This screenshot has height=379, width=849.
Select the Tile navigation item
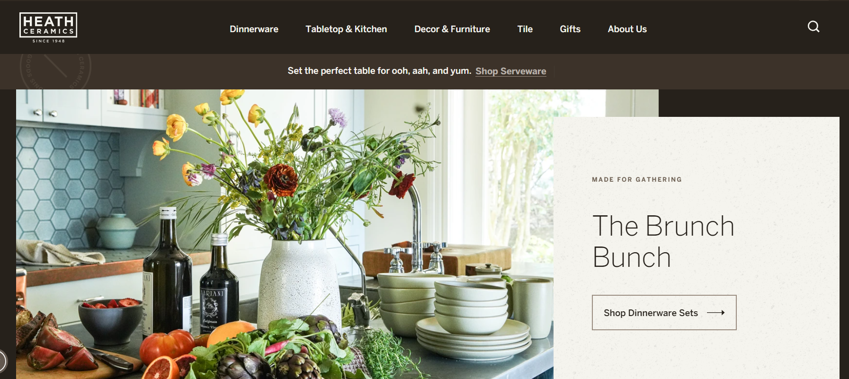click(x=525, y=29)
